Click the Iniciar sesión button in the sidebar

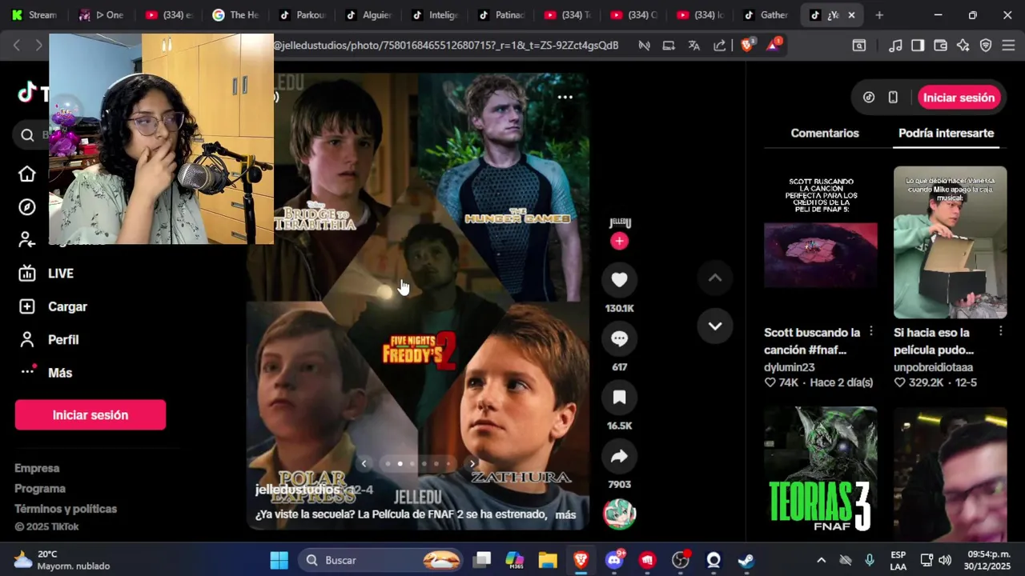coord(90,415)
